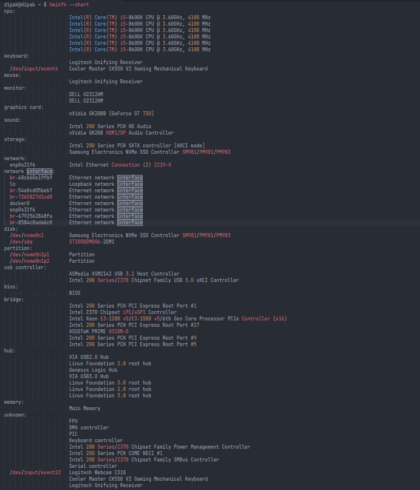The height and width of the screenshot is (490, 420).
Task: Click 'bios:' section heading
Action: click(x=11, y=287)
